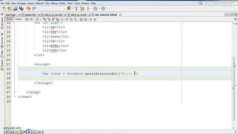Open the Navigate menu
Image resolution: width=238 pixels, height=134 pixels.
(22, 3)
